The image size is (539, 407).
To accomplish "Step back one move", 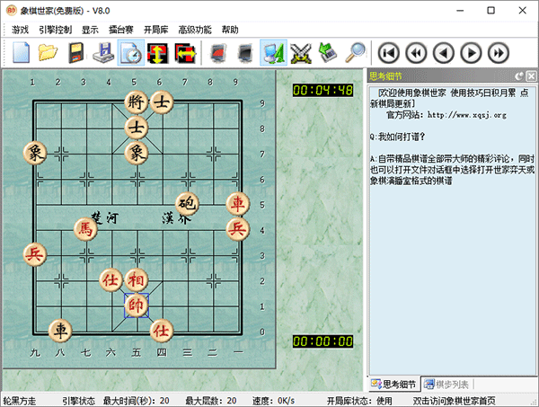I will point(444,53).
